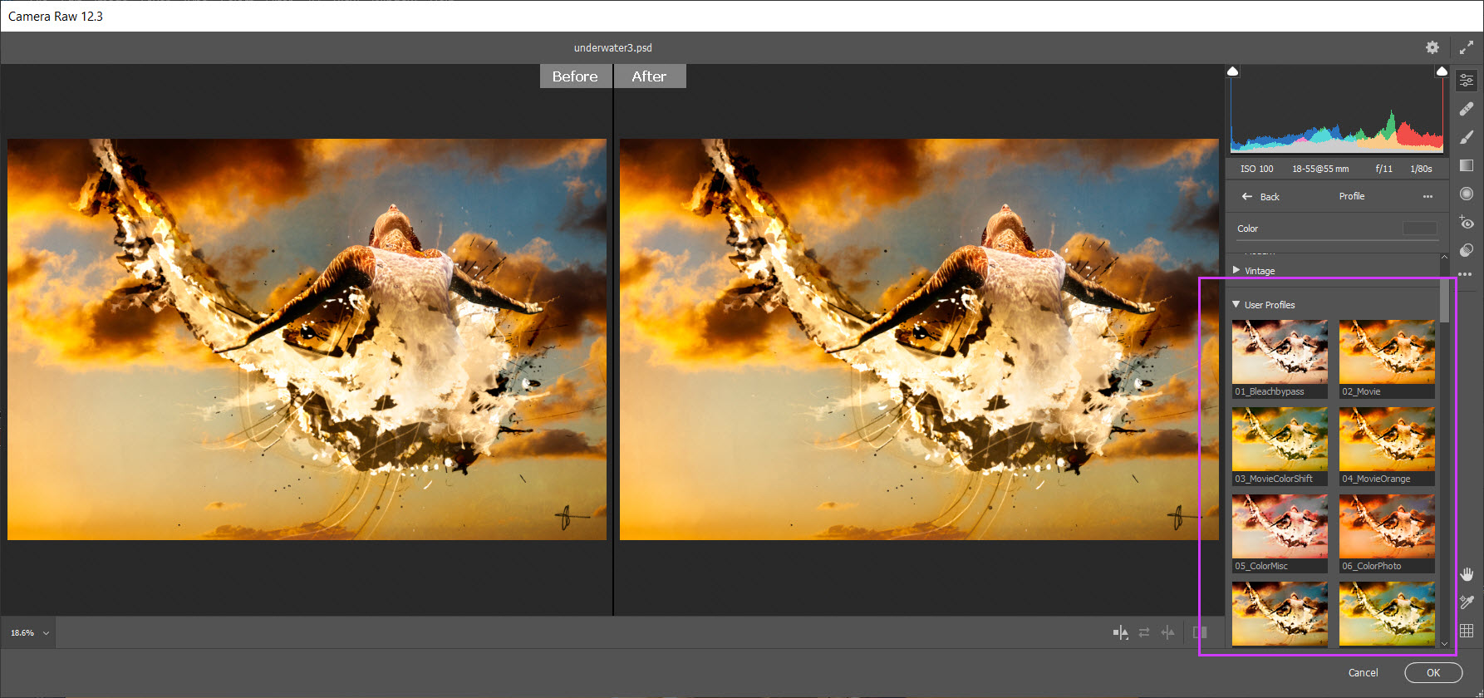Open Camera Raw preferences gear
This screenshot has height=698, width=1484.
tap(1432, 47)
